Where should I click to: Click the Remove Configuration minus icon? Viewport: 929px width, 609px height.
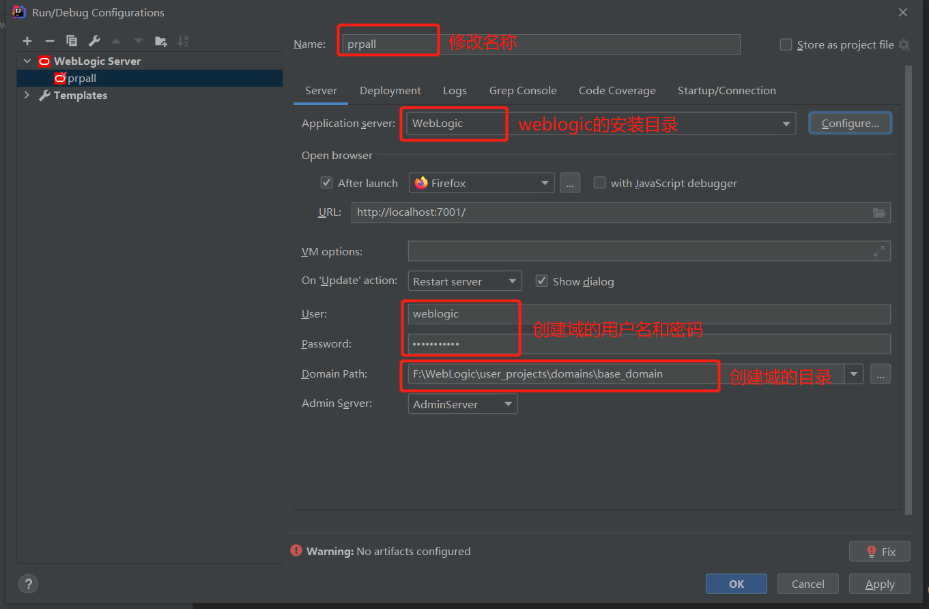pyautogui.click(x=49, y=41)
